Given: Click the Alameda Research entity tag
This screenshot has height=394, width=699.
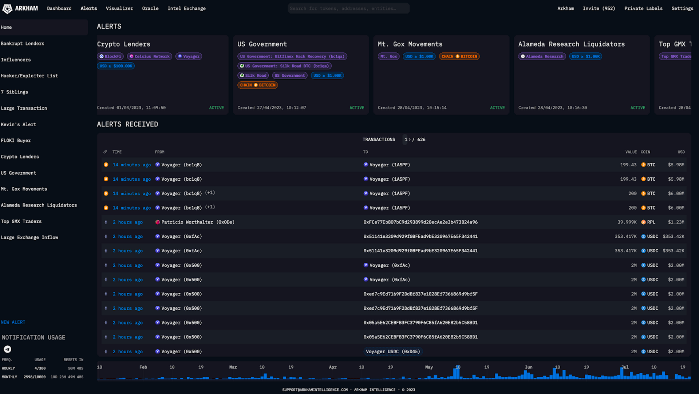Looking at the screenshot, I should pyautogui.click(x=542, y=56).
